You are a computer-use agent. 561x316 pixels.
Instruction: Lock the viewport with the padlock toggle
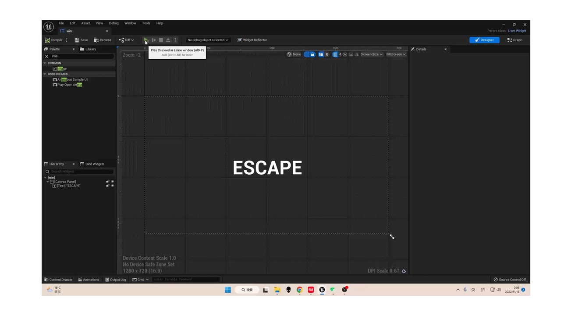point(312,54)
